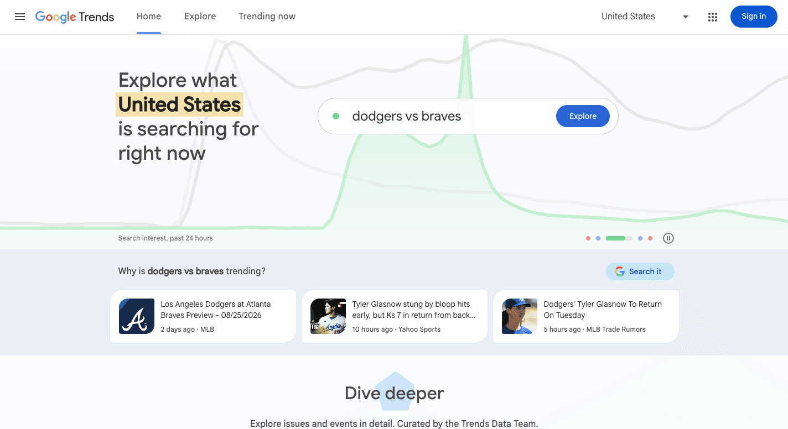Open the Atlanta Braves logo thumbnail
Viewport: 788px width, 429px height.
click(x=137, y=316)
